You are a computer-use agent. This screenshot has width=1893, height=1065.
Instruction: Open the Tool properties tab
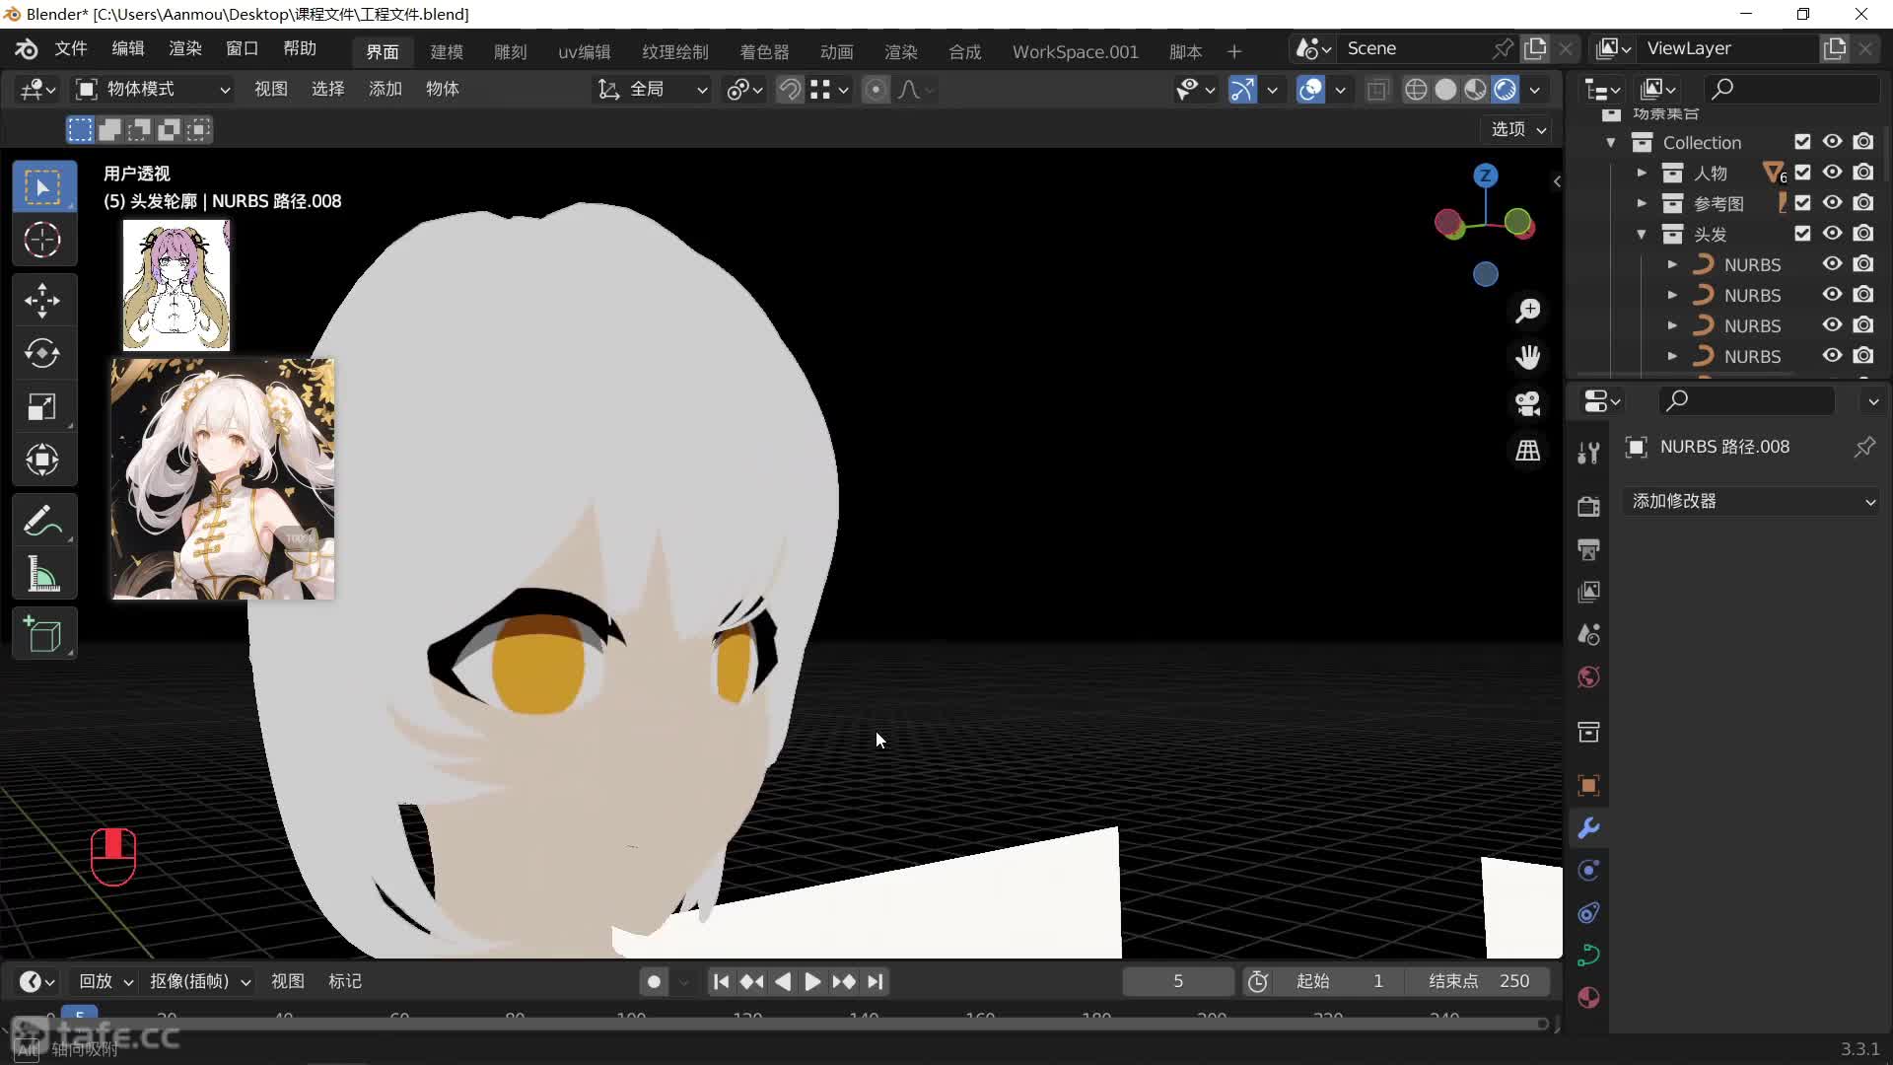[1588, 454]
